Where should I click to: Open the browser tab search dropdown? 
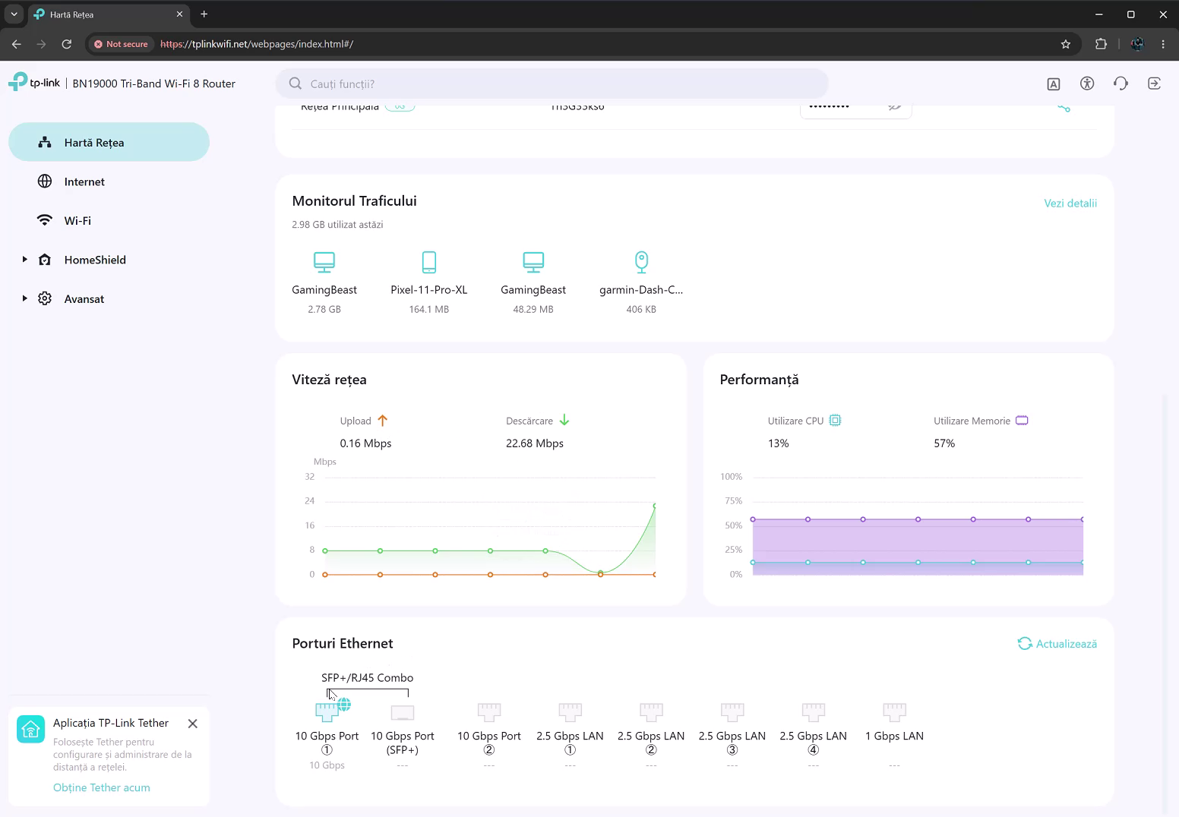click(14, 14)
